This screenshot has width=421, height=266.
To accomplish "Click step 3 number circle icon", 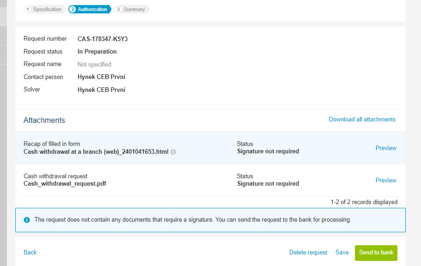I will coord(118,9).
